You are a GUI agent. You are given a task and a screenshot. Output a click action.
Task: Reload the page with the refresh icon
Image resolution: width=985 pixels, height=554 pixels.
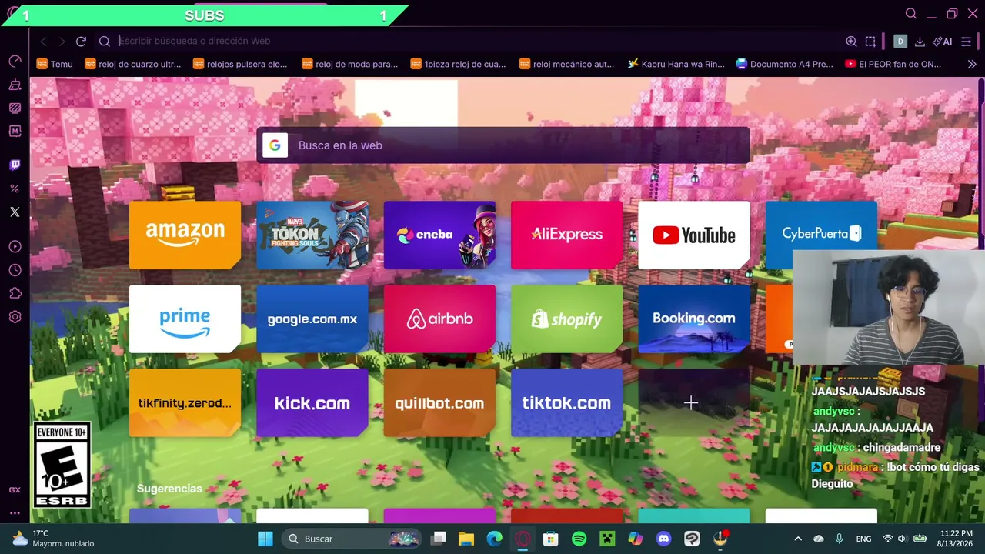tap(81, 42)
